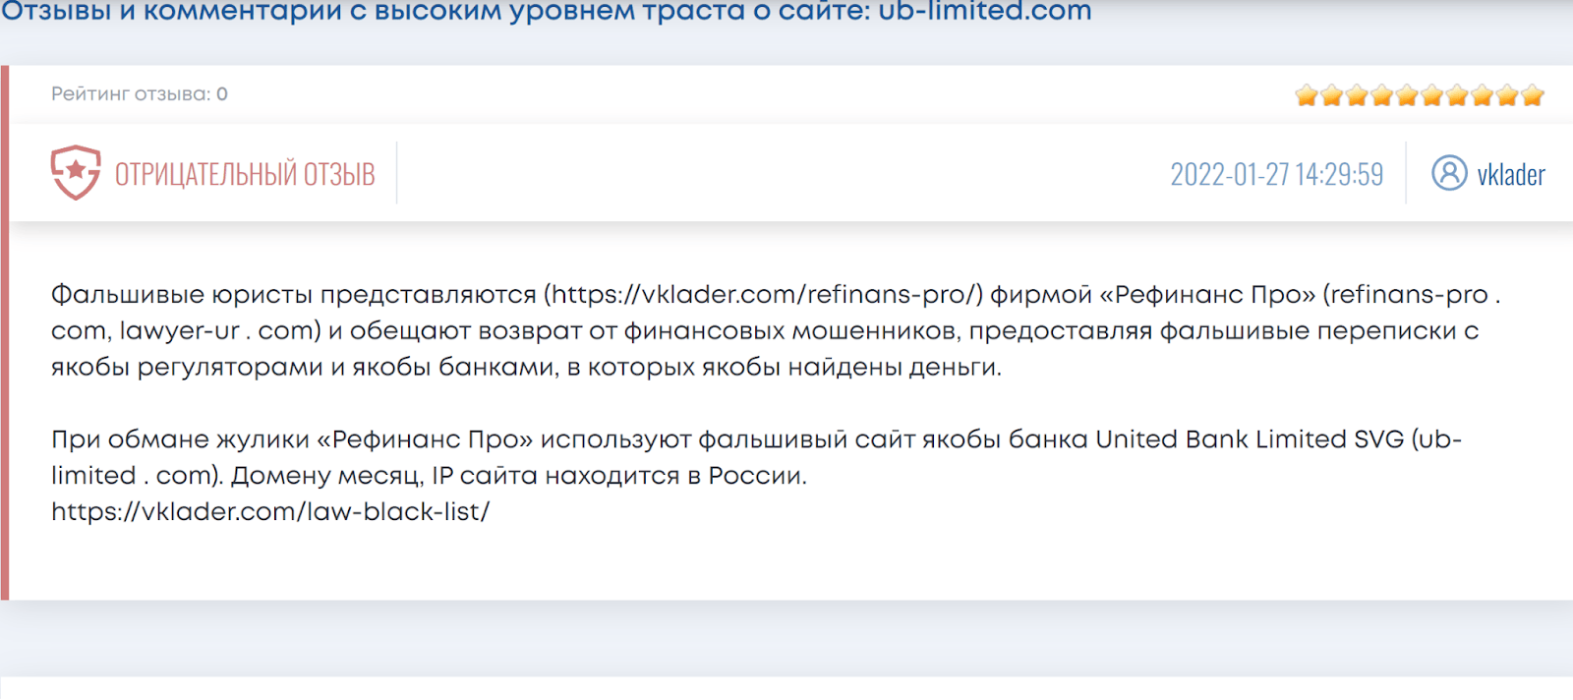Select the first rating star
The width and height of the screenshot is (1573, 700).
(1307, 95)
